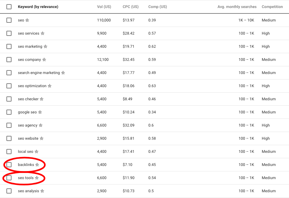Select the checkbox next to "seo optimization"
Image resolution: width=289 pixels, height=198 pixels.
click(9, 86)
